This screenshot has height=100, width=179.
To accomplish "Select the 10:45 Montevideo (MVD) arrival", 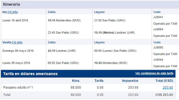I will pos(110,63).
